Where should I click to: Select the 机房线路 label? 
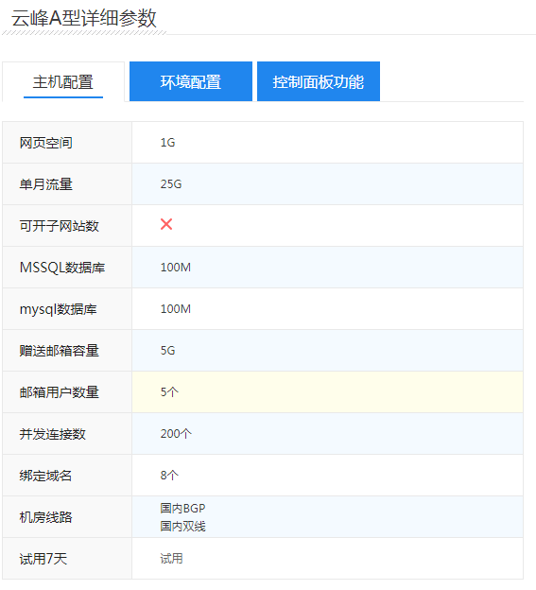click(46, 517)
